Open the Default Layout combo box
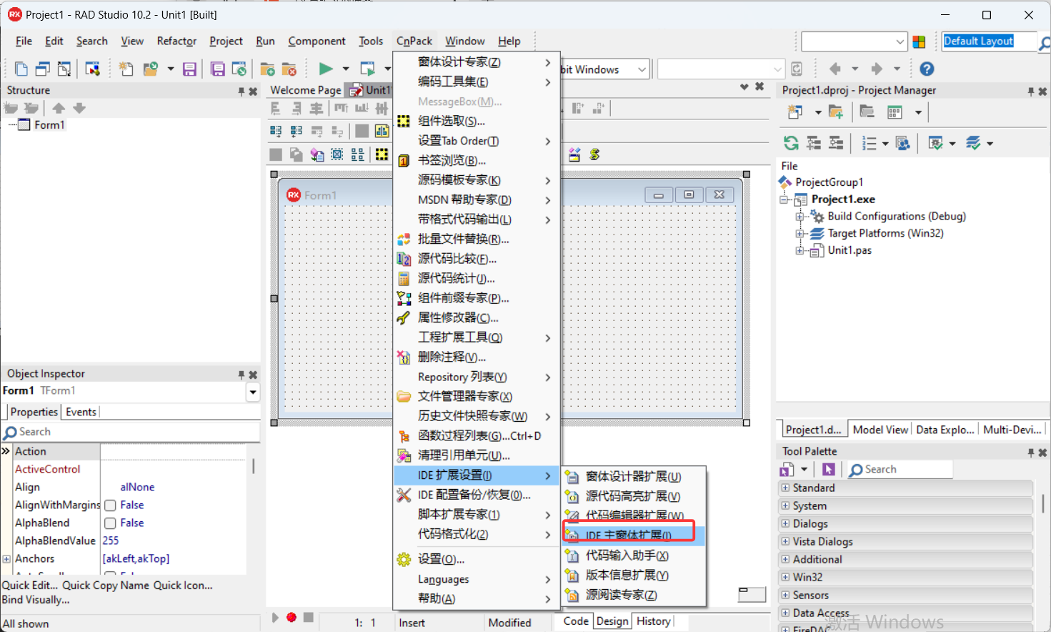 pos(990,41)
